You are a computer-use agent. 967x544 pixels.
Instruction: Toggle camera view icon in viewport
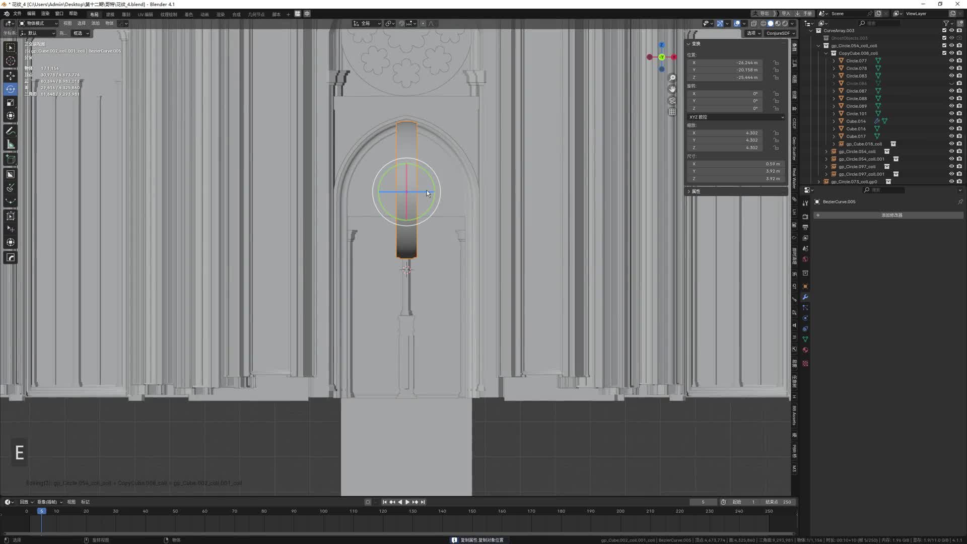tap(672, 101)
